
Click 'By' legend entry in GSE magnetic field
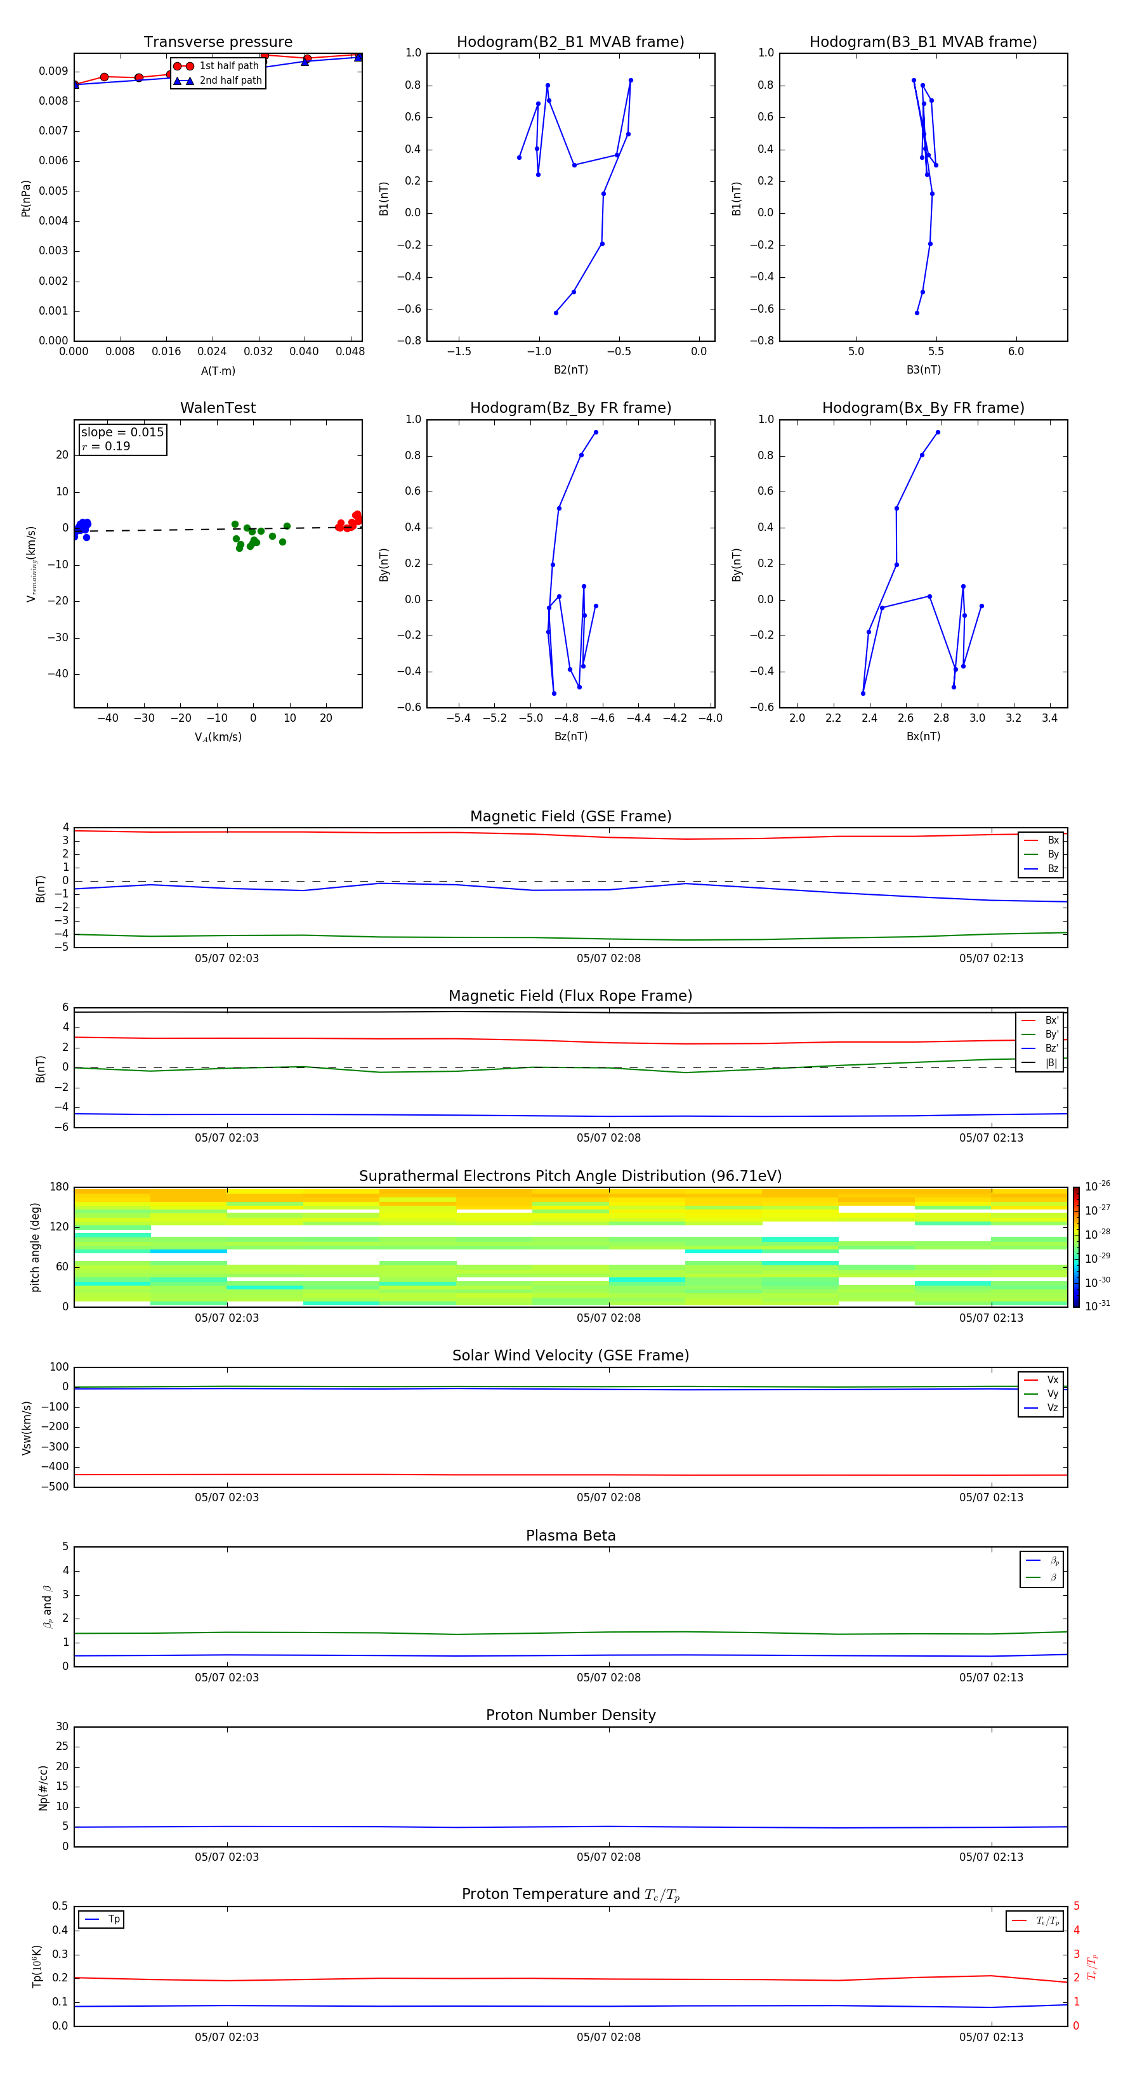[1041, 854]
